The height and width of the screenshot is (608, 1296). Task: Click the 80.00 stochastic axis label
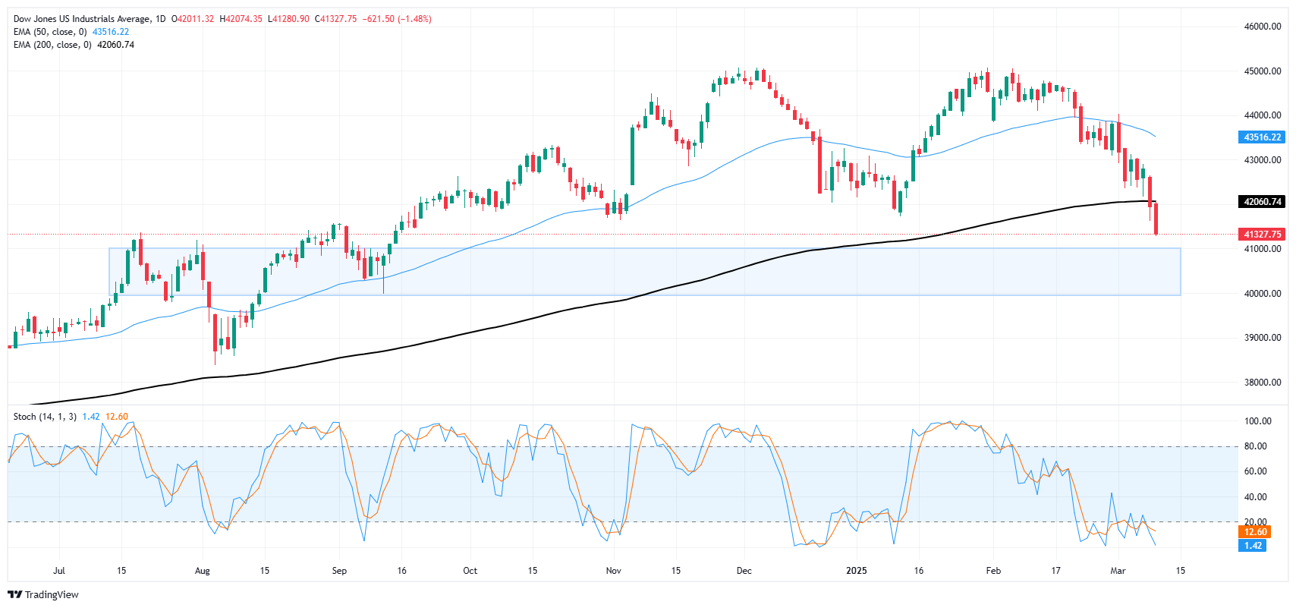click(1256, 446)
